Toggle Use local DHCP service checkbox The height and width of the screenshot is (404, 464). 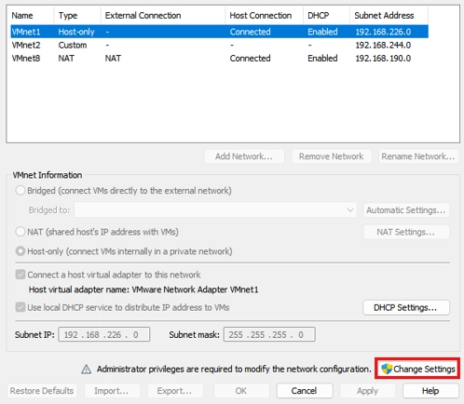click(20, 307)
